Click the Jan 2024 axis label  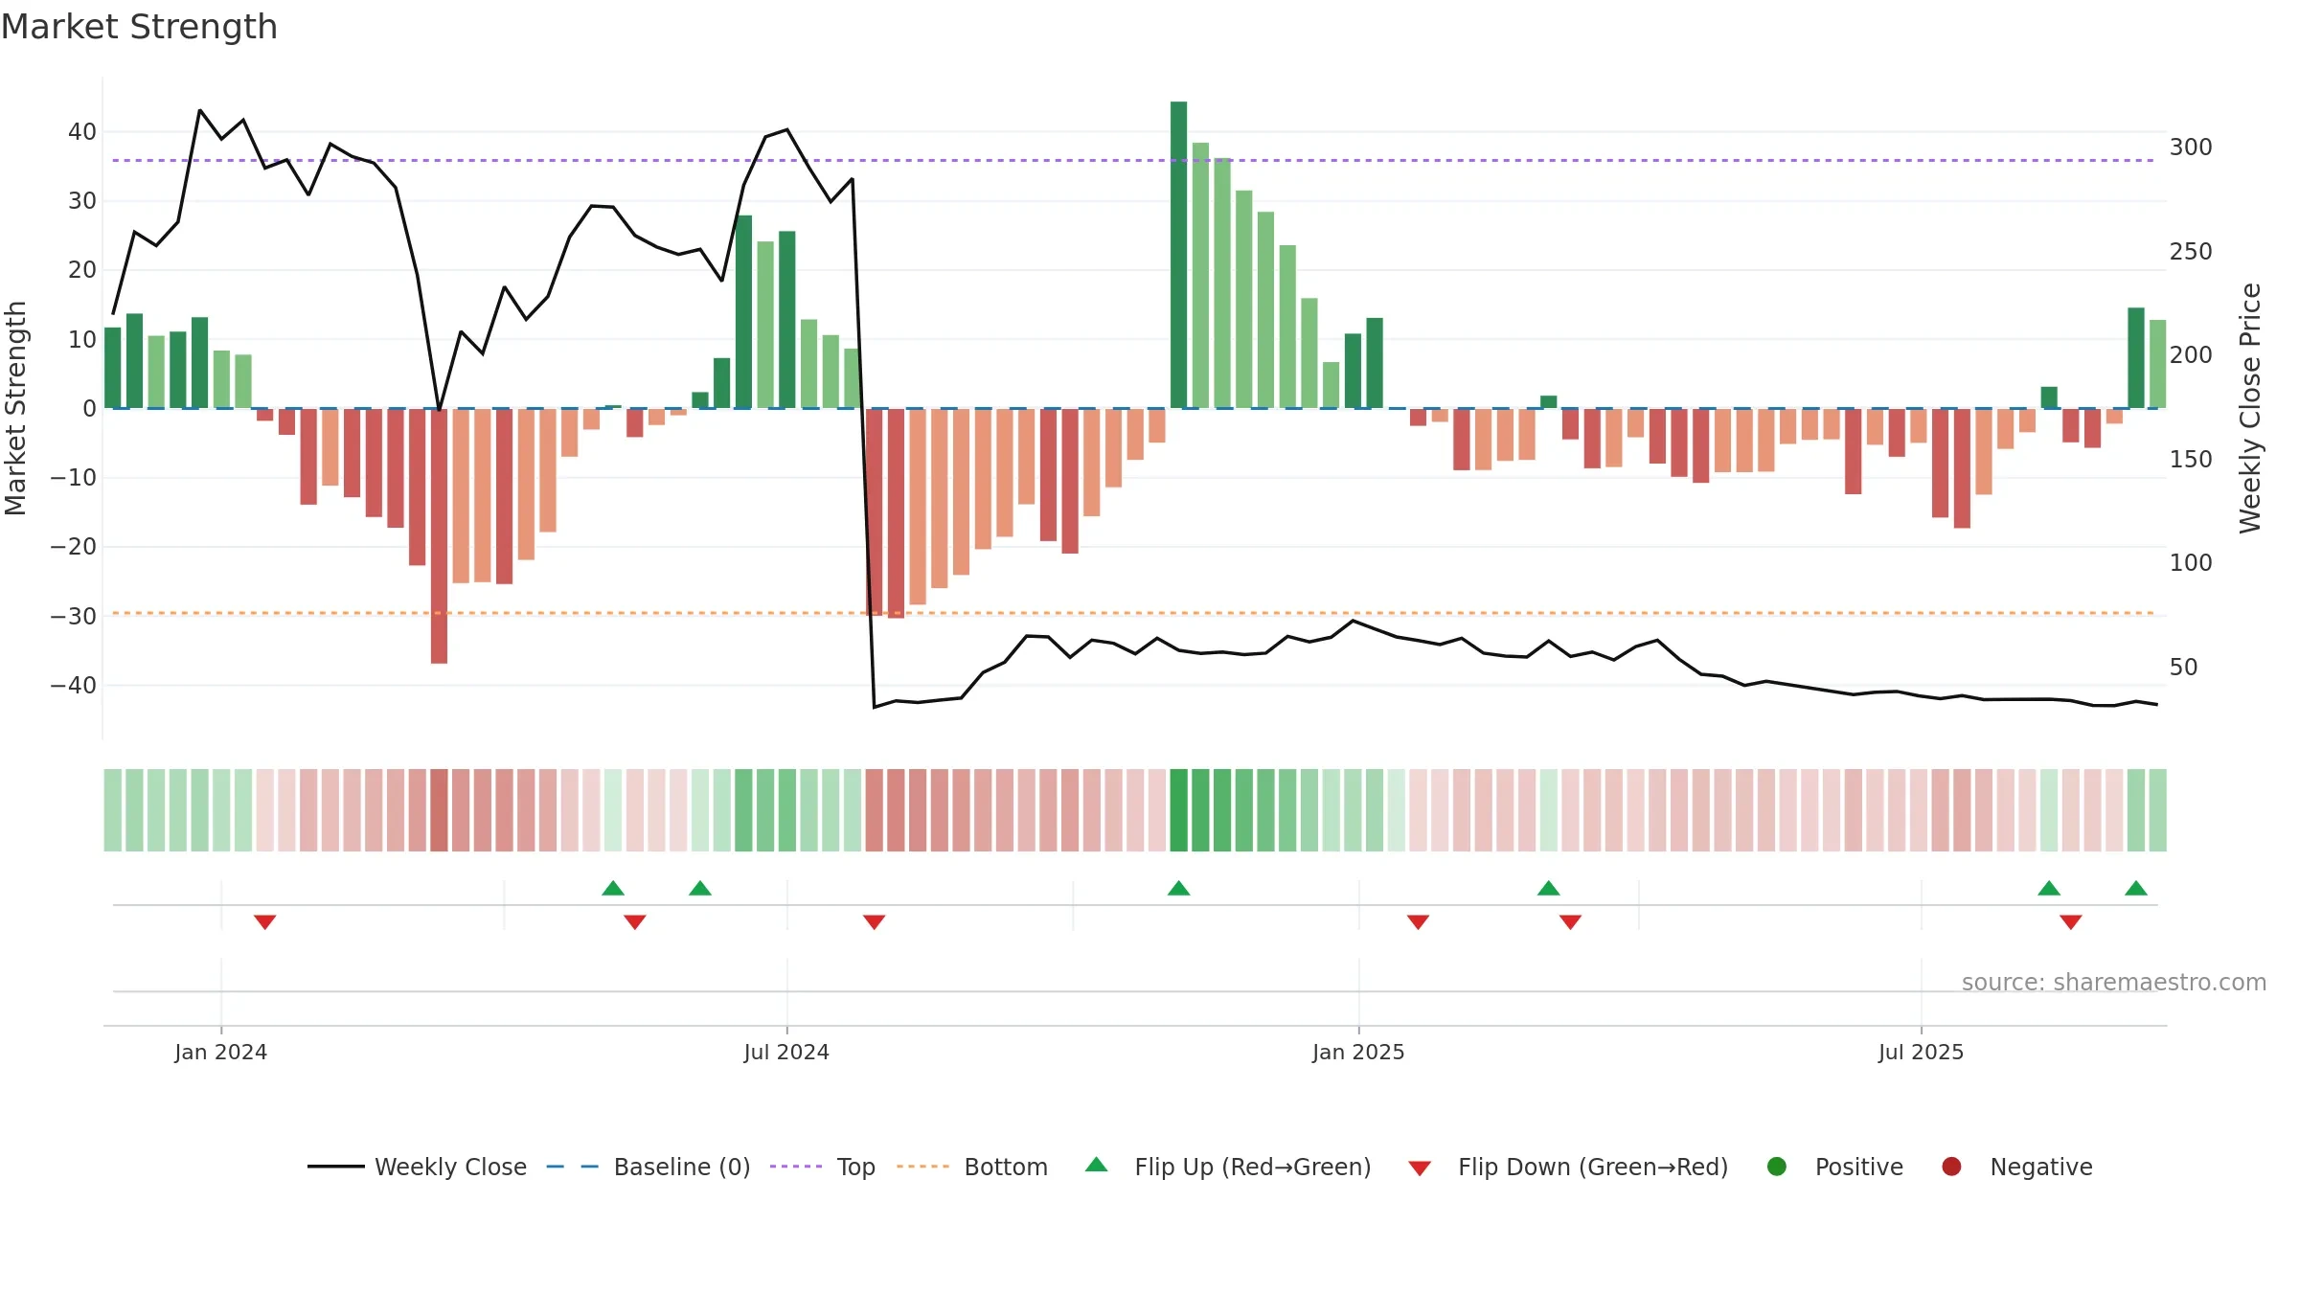221,1052
